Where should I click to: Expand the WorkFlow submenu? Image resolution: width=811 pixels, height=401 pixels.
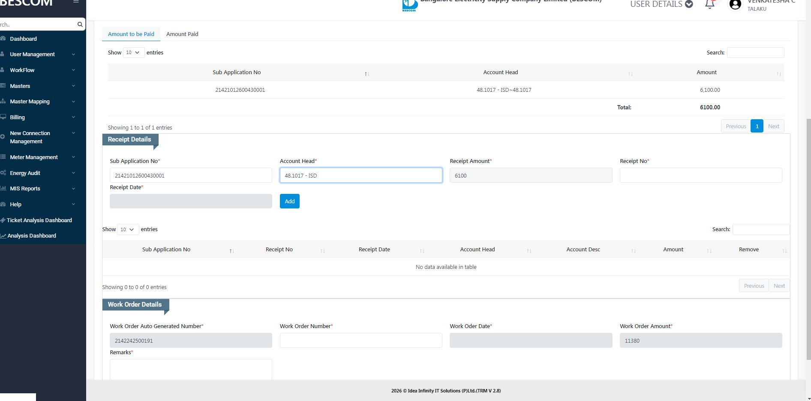click(x=73, y=70)
